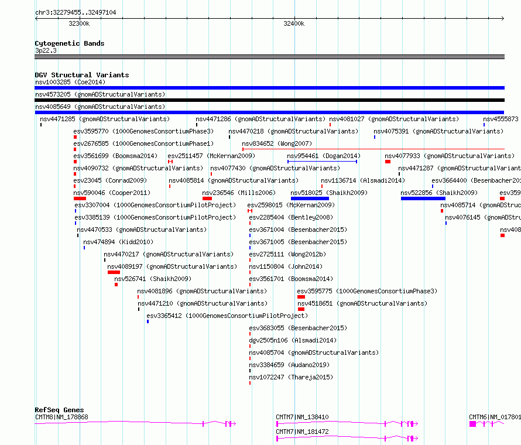Click esv23045 (Conrad2009) label

point(110,180)
